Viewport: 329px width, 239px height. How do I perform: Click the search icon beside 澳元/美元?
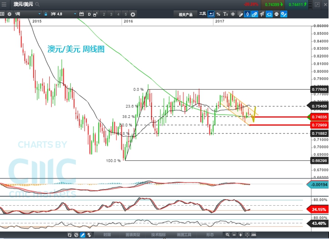pyautogui.click(x=37, y=4)
